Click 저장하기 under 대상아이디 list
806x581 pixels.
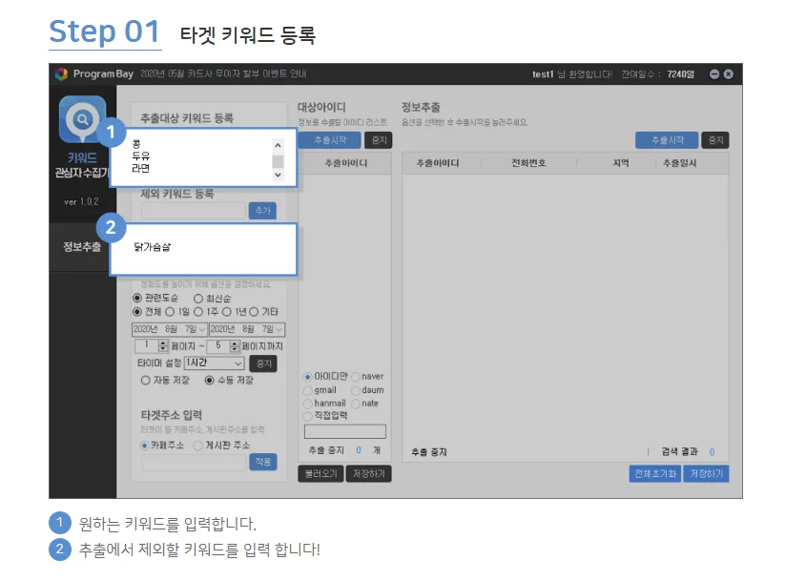(x=368, y=474)
